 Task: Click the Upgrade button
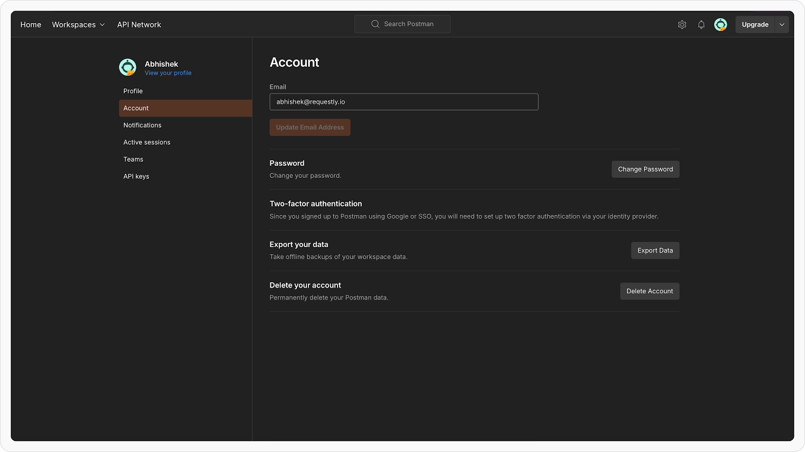(x=755, y=25)
